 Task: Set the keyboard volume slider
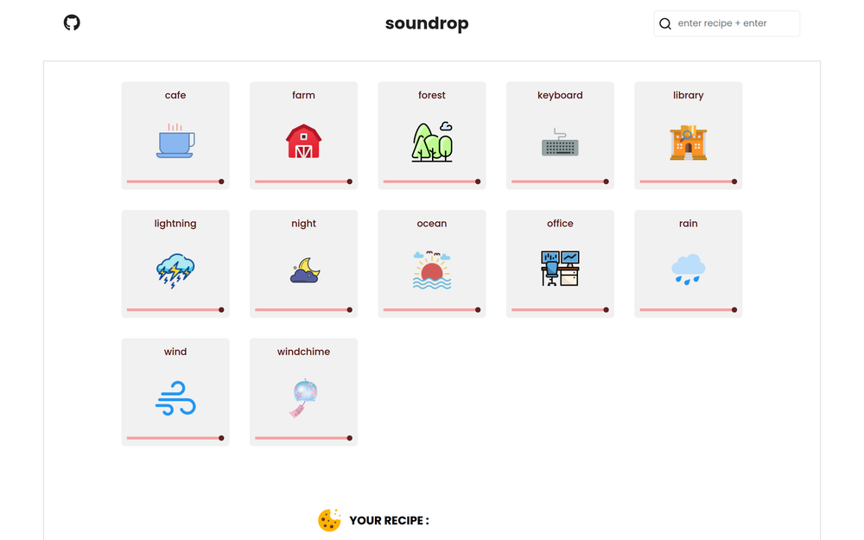(x=560, y=181)
